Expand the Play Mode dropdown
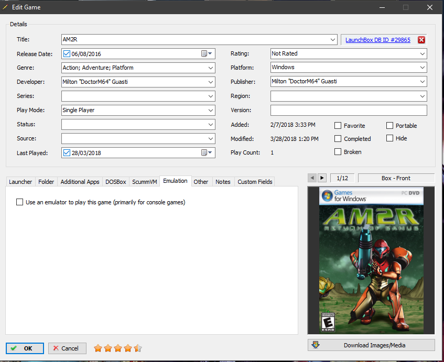 pyautogui.click(x=211, y=111)
